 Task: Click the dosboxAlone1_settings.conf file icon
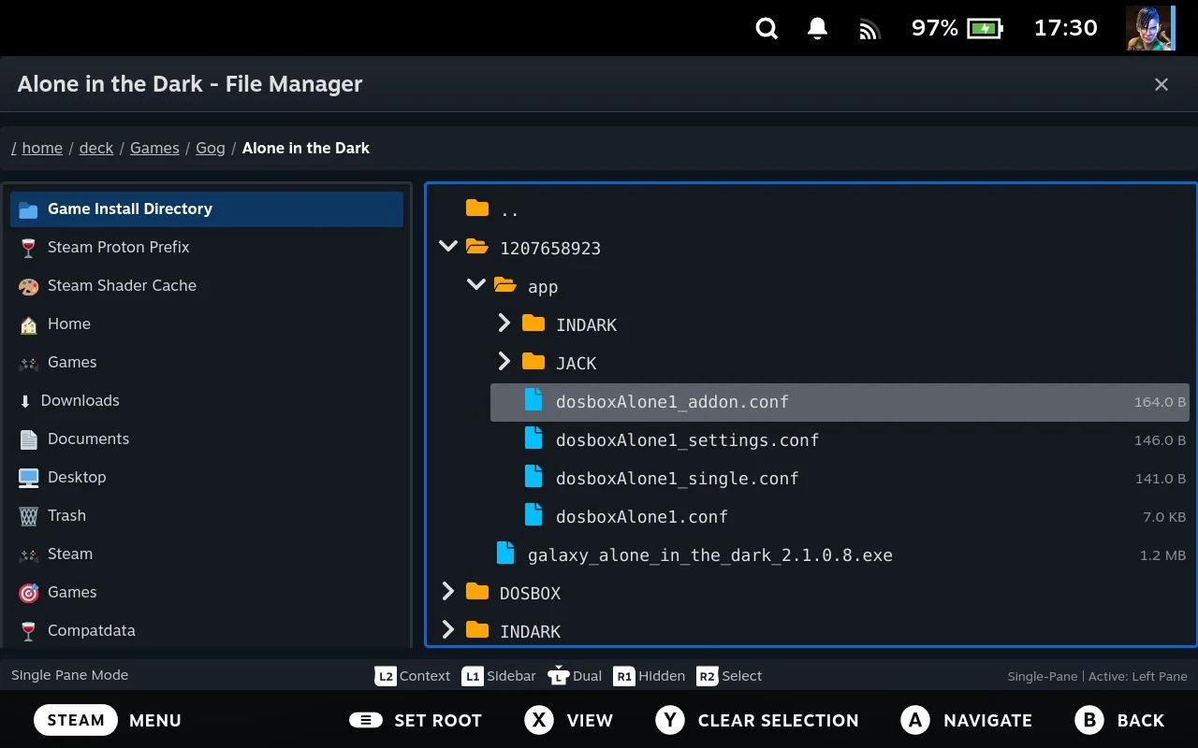(533, 439)
